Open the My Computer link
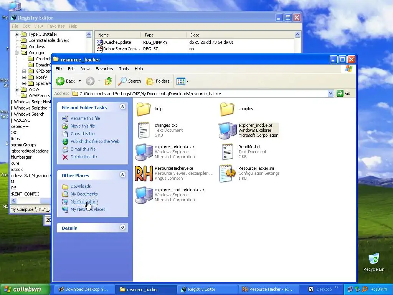This screenshot has width=393, height=295. click(83, 202)
